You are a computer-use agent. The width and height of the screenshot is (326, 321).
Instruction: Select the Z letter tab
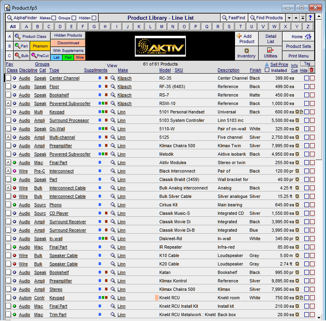pyautogui.click(x=308, y=27)
